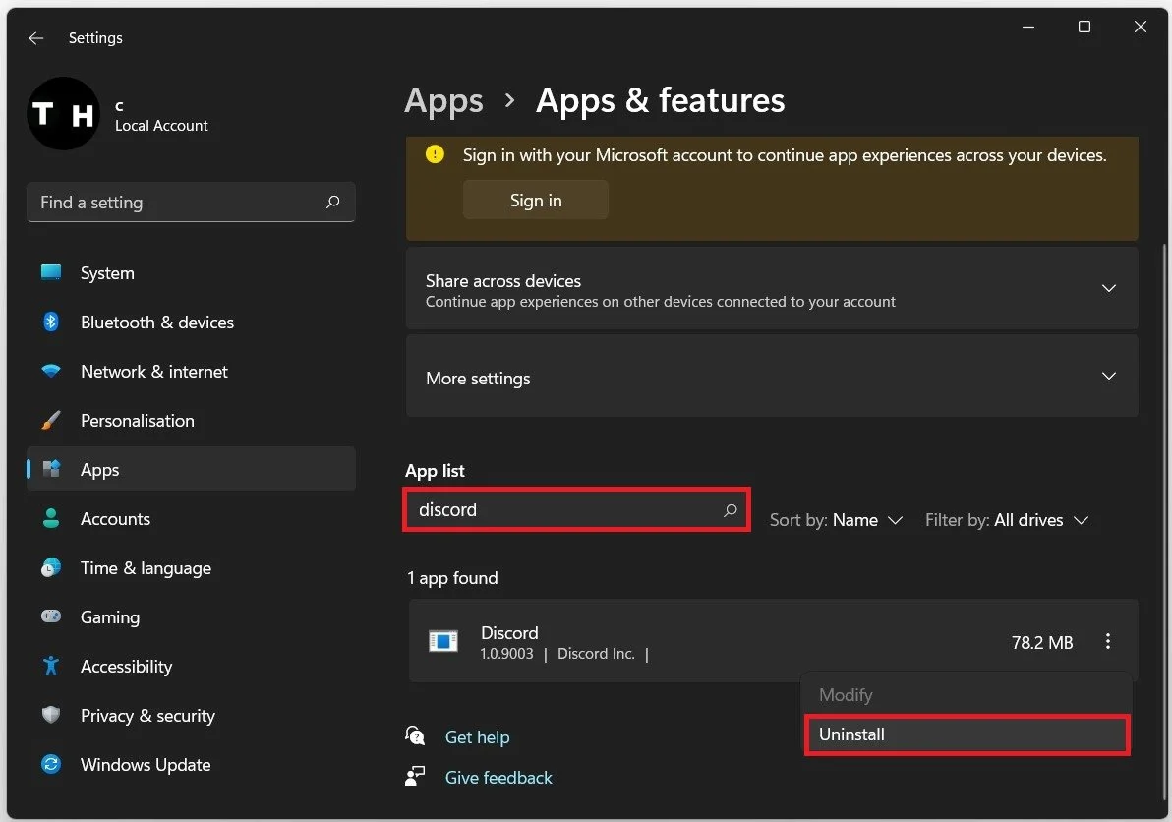This screenshot has width=1172, height=822.
Task: Click the Accounts person icon
Action: point(51,518)
